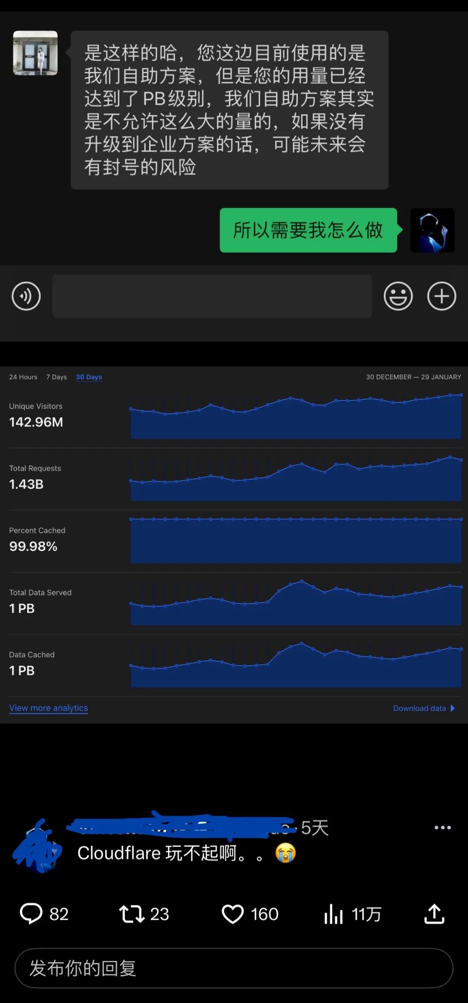The height and width of the screenshot is (1003, 468).
Task: Click the Download data link
Action: (x=419, y=708)
